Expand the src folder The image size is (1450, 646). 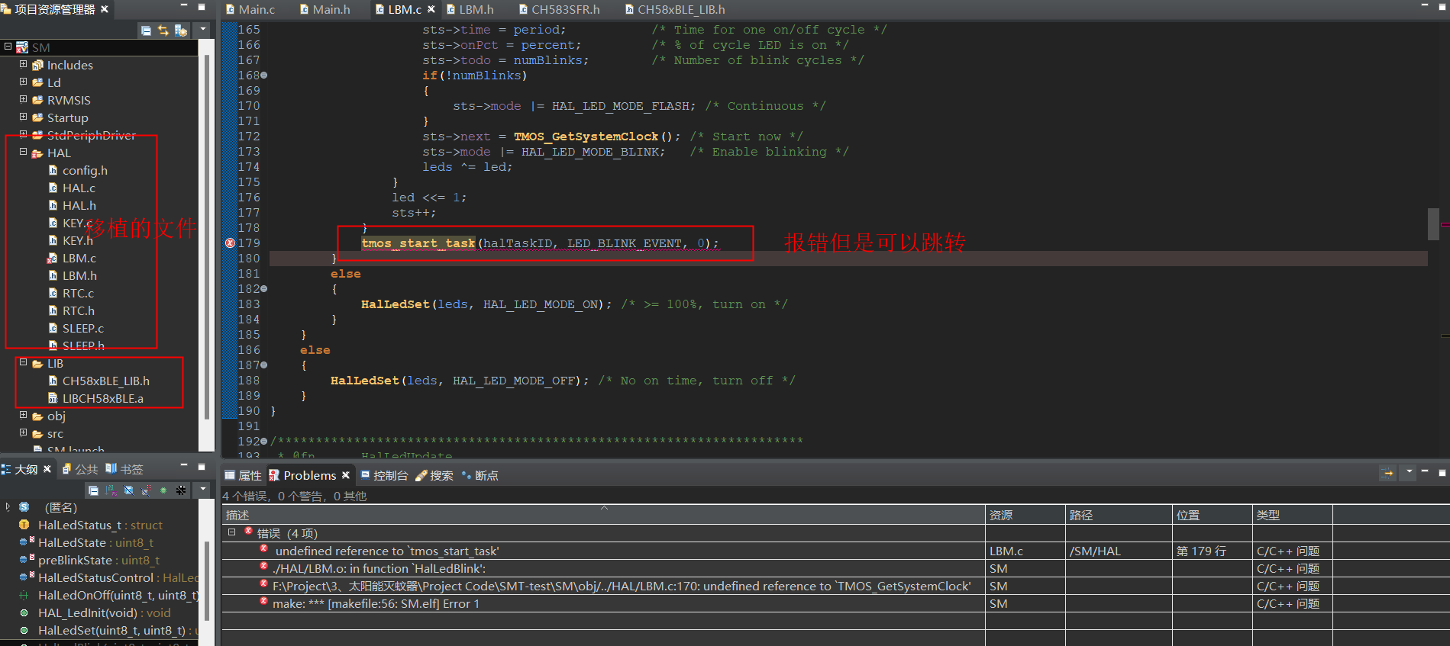(x=23, y=432)
